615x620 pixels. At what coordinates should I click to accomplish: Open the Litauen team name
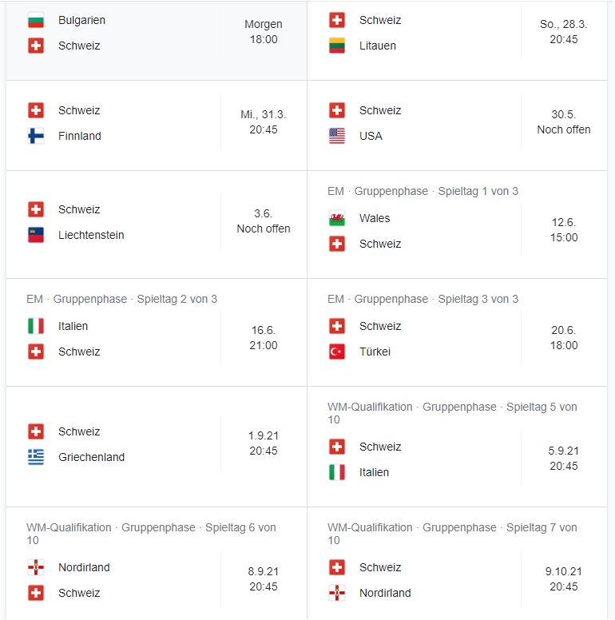(x=378, y=46)
